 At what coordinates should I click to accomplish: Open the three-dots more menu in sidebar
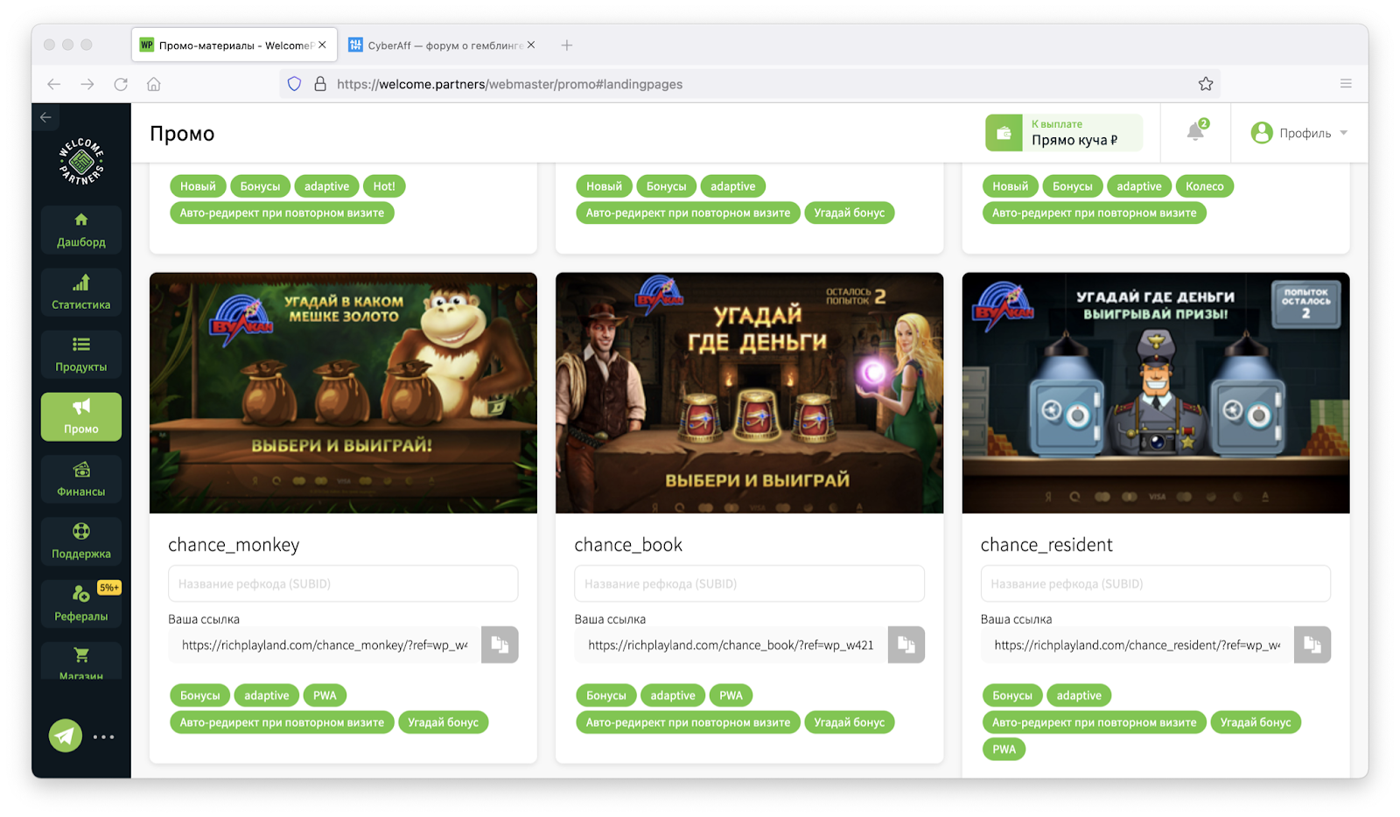(104, 737)
